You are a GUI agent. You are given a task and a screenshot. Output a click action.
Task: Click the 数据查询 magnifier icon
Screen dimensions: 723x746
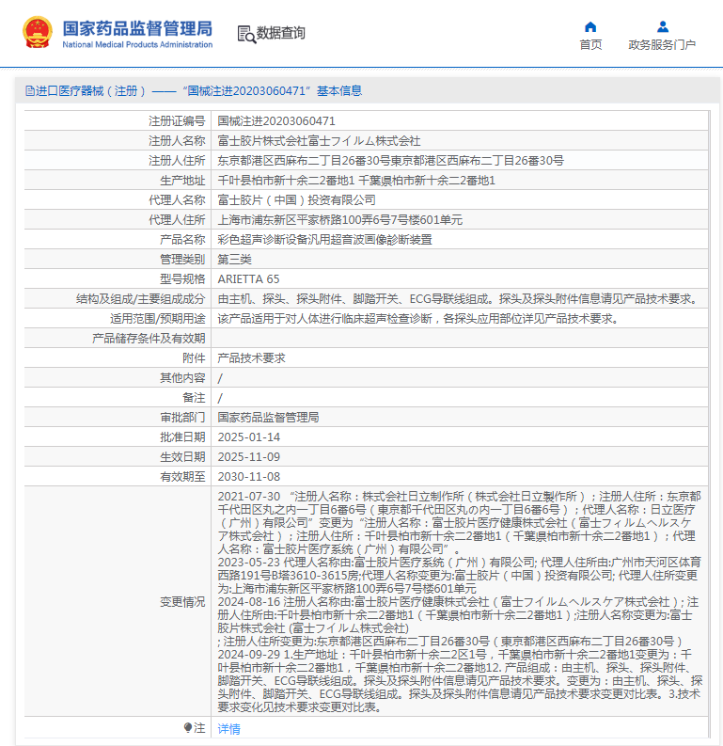(x=246, y=34)
